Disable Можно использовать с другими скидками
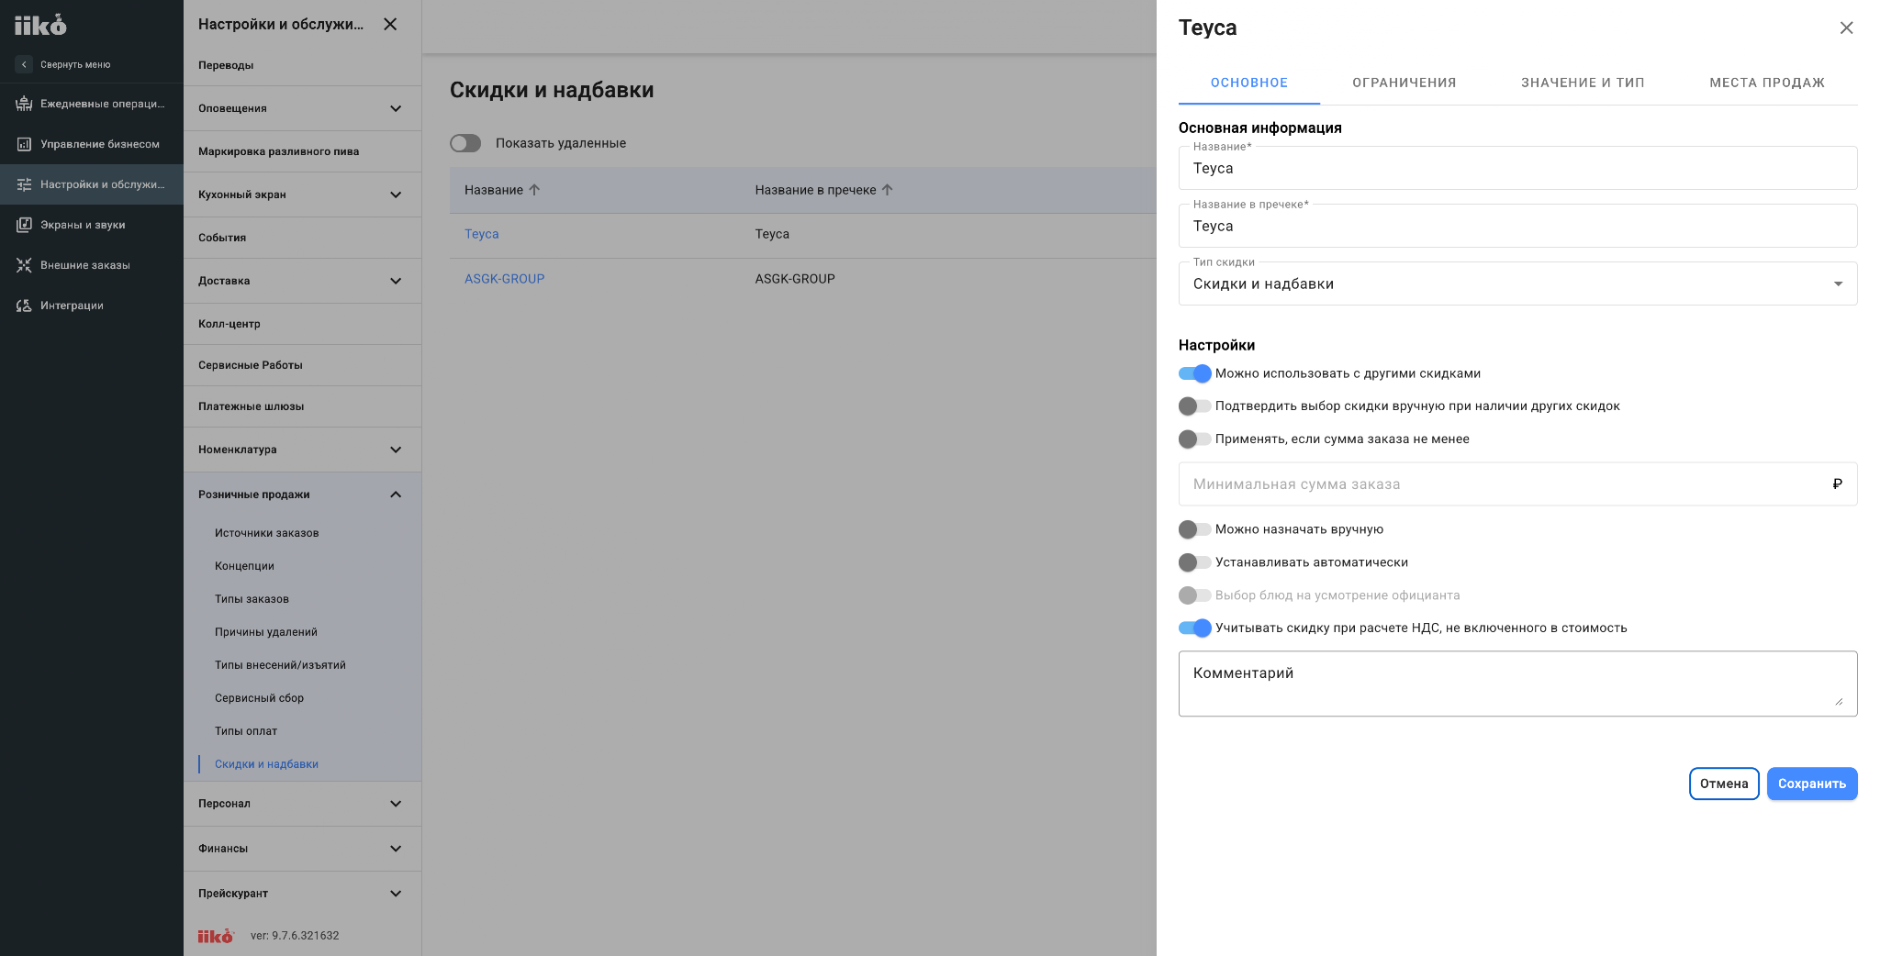The image size is (1880, 956). (x=1195, y=373)
